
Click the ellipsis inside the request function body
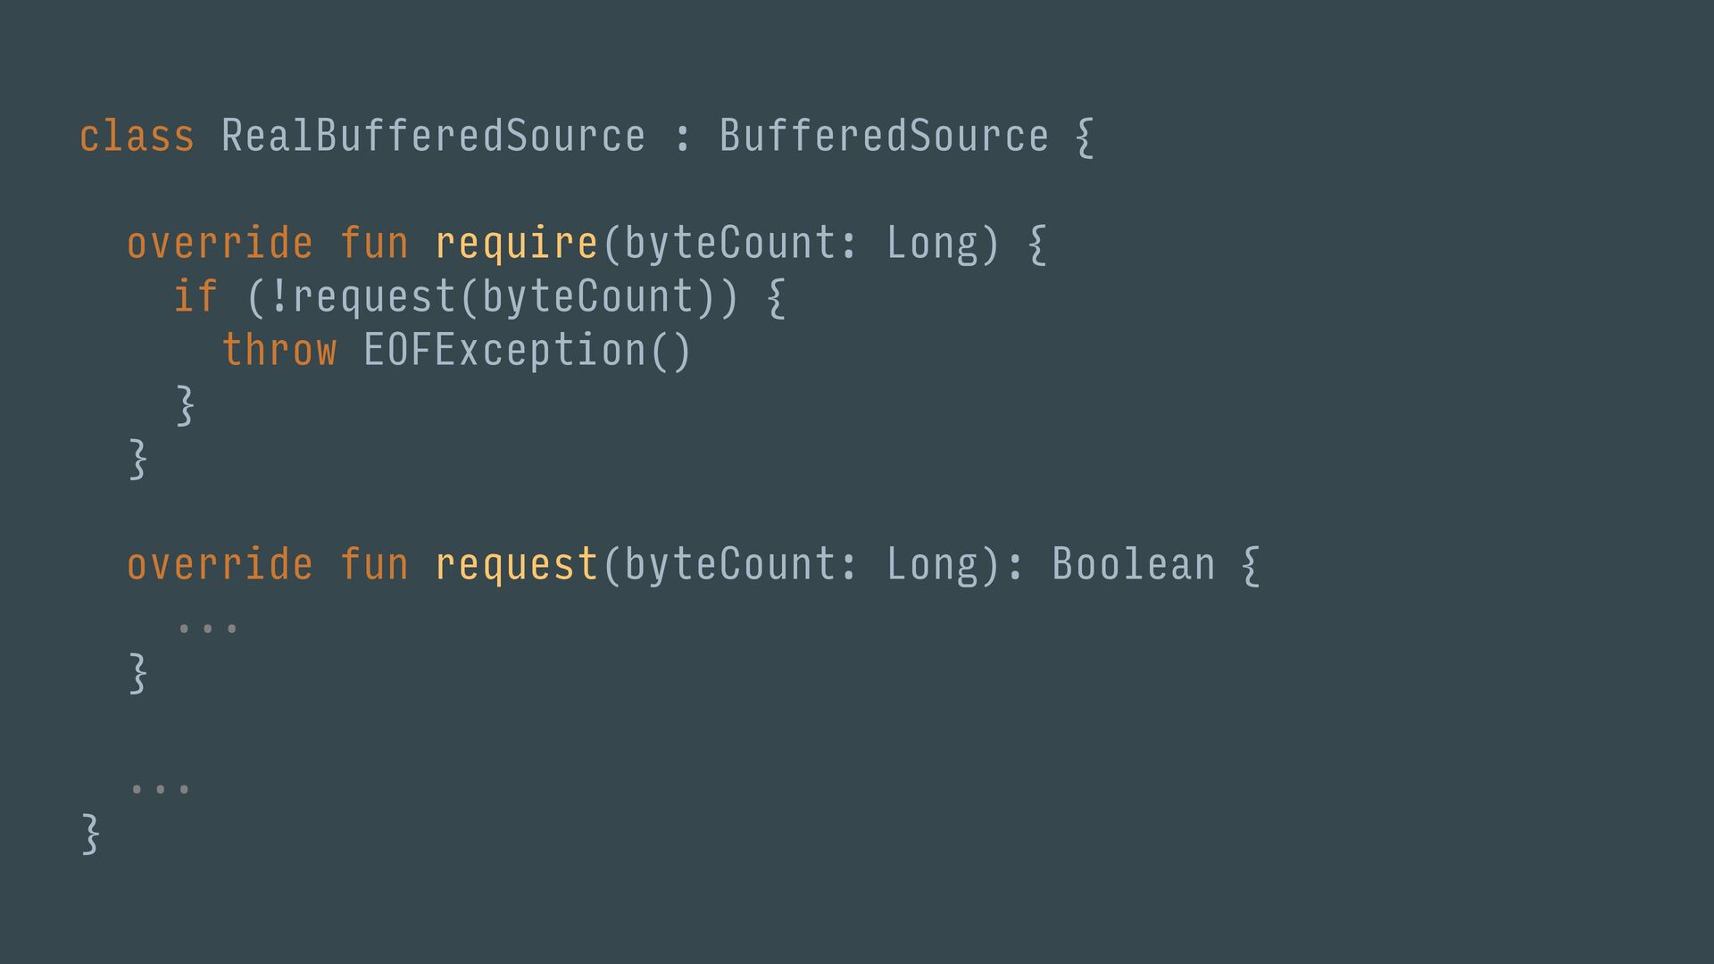[x=207, y=628]
